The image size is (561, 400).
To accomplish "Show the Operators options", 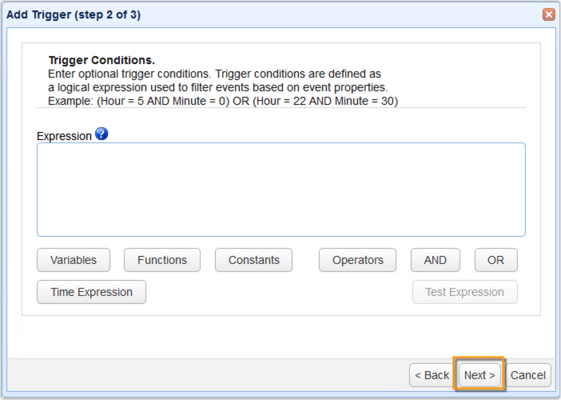I will click(x=357, y=260).
